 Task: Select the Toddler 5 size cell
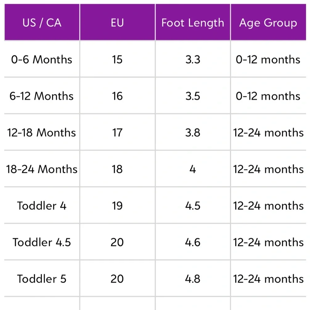point(42,279)
